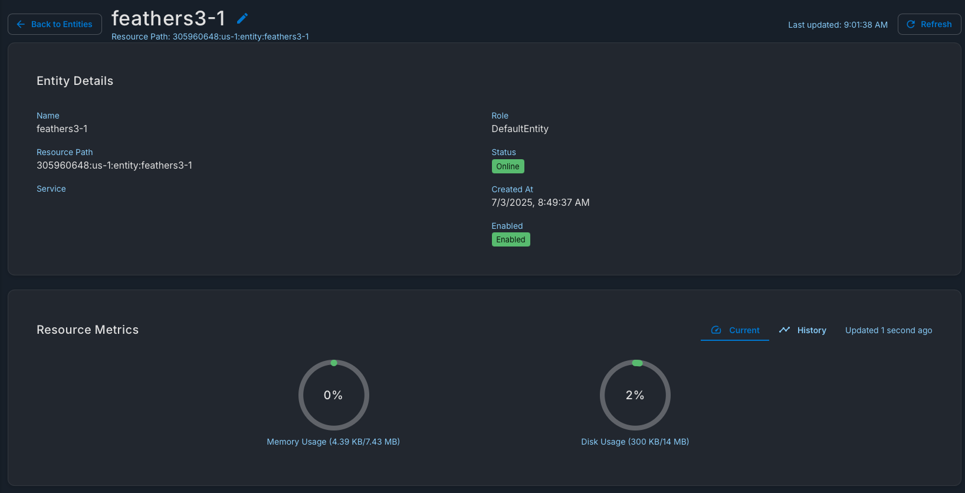Click the memory usage 0% gauge
The height and width of the screenshot is (493, 965).
(x=334, y=395)
